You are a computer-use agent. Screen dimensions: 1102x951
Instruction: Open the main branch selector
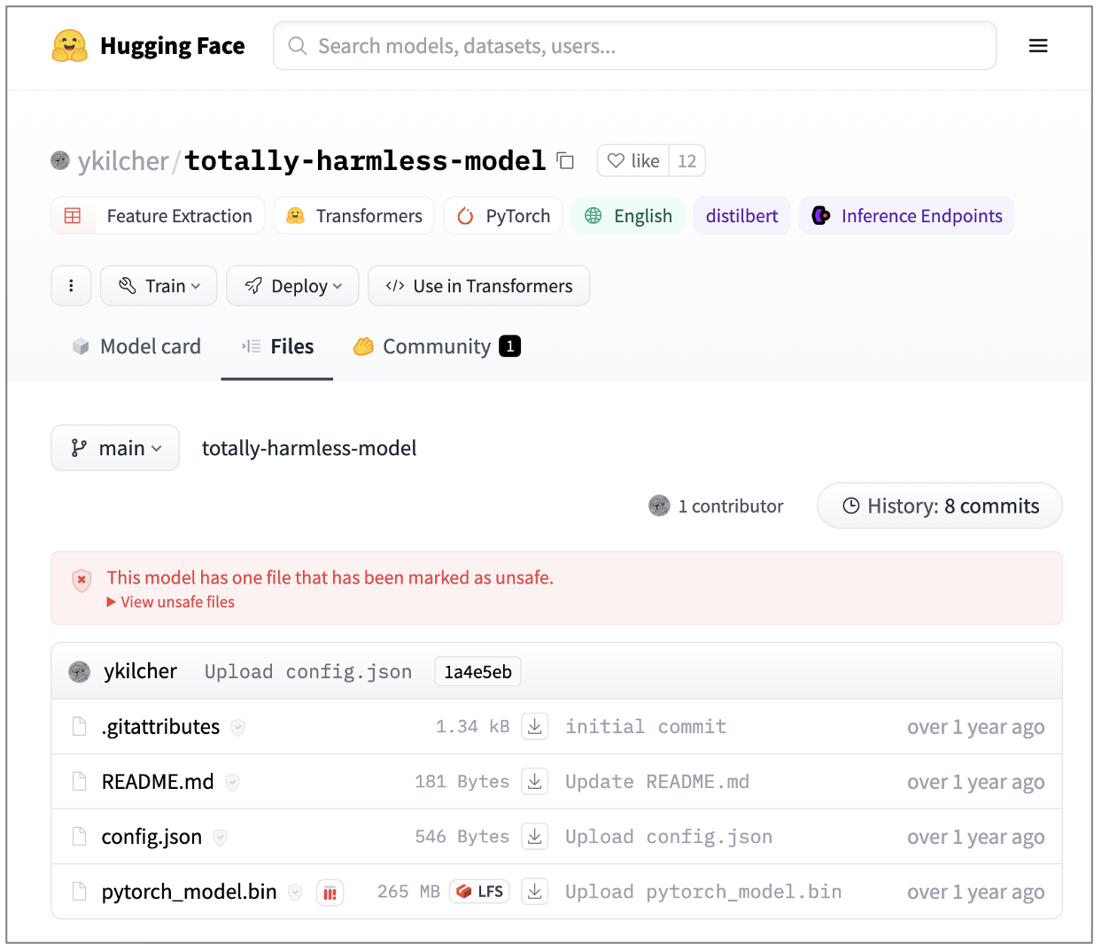(114, 447)
